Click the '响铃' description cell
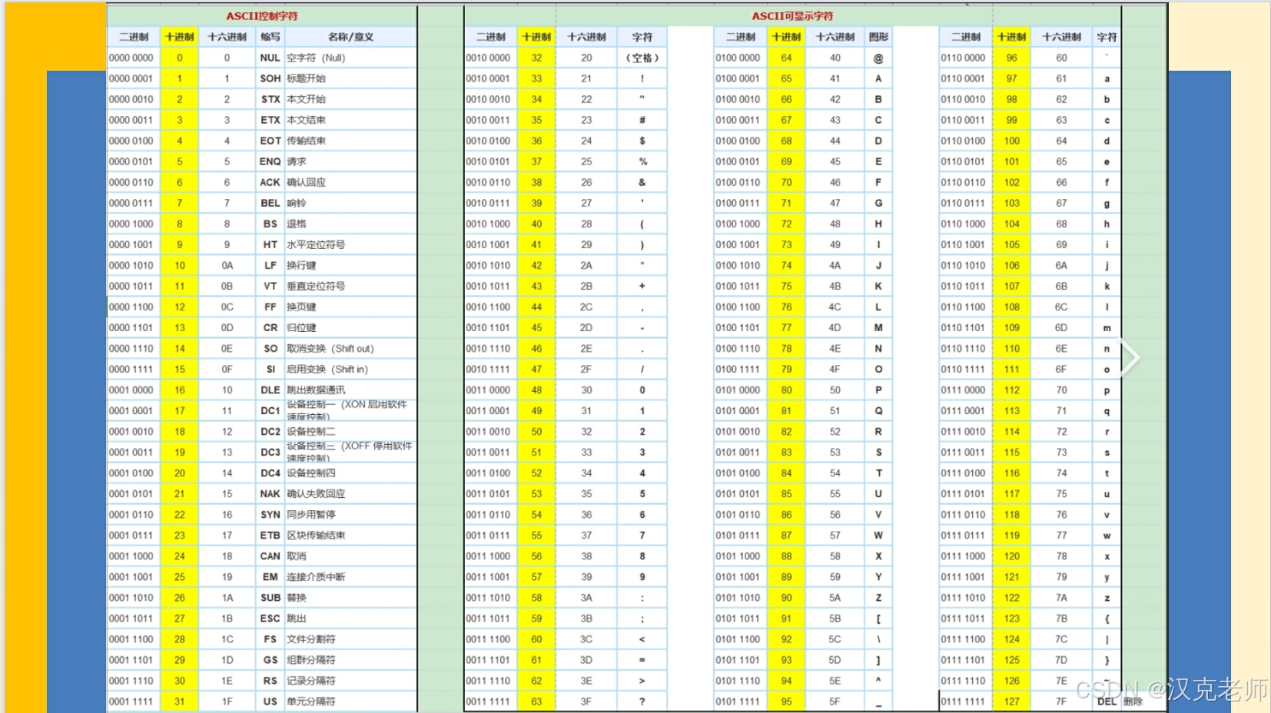1271x713 pixels. (350, 203)
